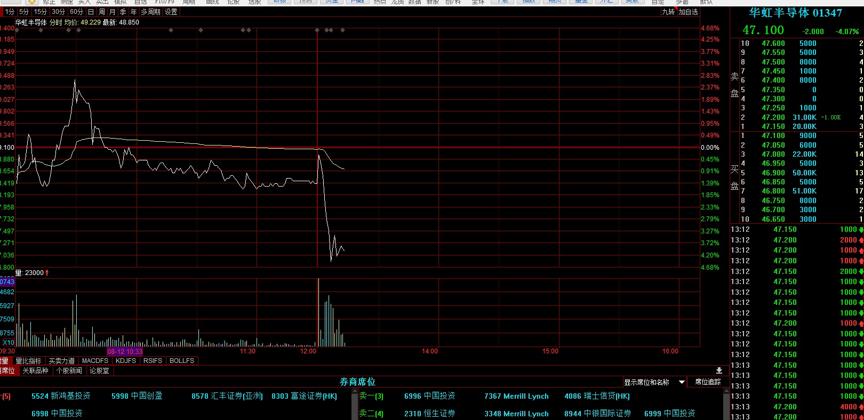Viewport: 864px width, 420px height.
Task: Click broker seat 3348 Merrill Lynch
Action: pyautogui.click(x=516, y=413)
